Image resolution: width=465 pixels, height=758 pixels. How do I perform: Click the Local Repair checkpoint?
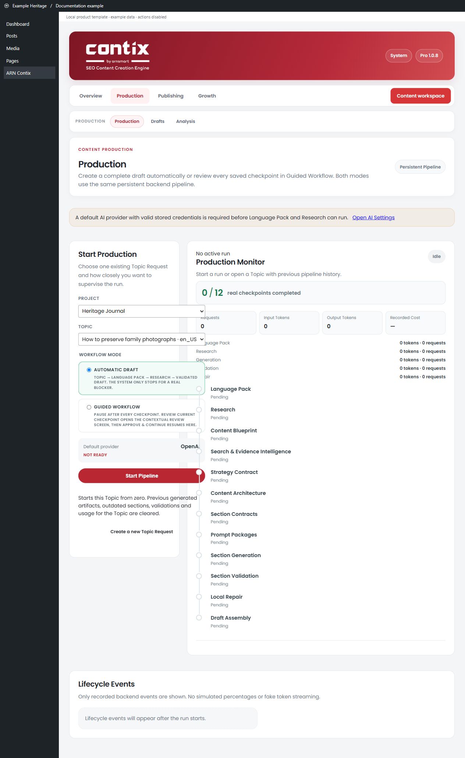pos(226,597)
